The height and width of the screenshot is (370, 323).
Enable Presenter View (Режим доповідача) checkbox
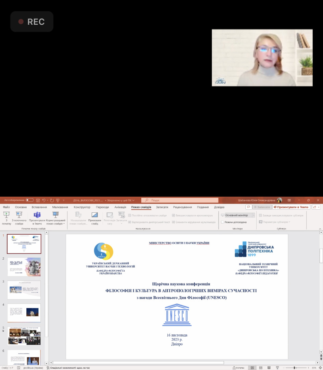(x=222, y=222)
